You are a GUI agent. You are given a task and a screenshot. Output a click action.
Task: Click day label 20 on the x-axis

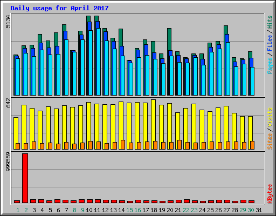[170, 210]
